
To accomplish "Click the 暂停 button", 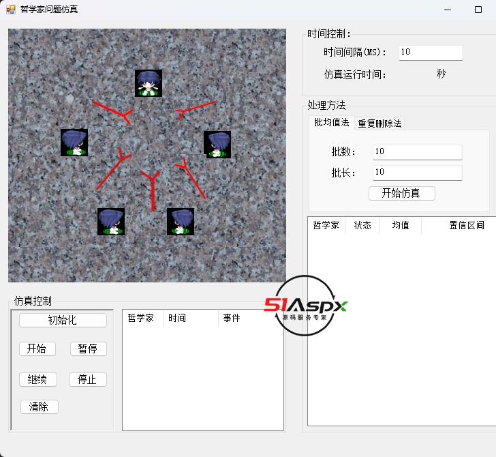I will 89,349.
